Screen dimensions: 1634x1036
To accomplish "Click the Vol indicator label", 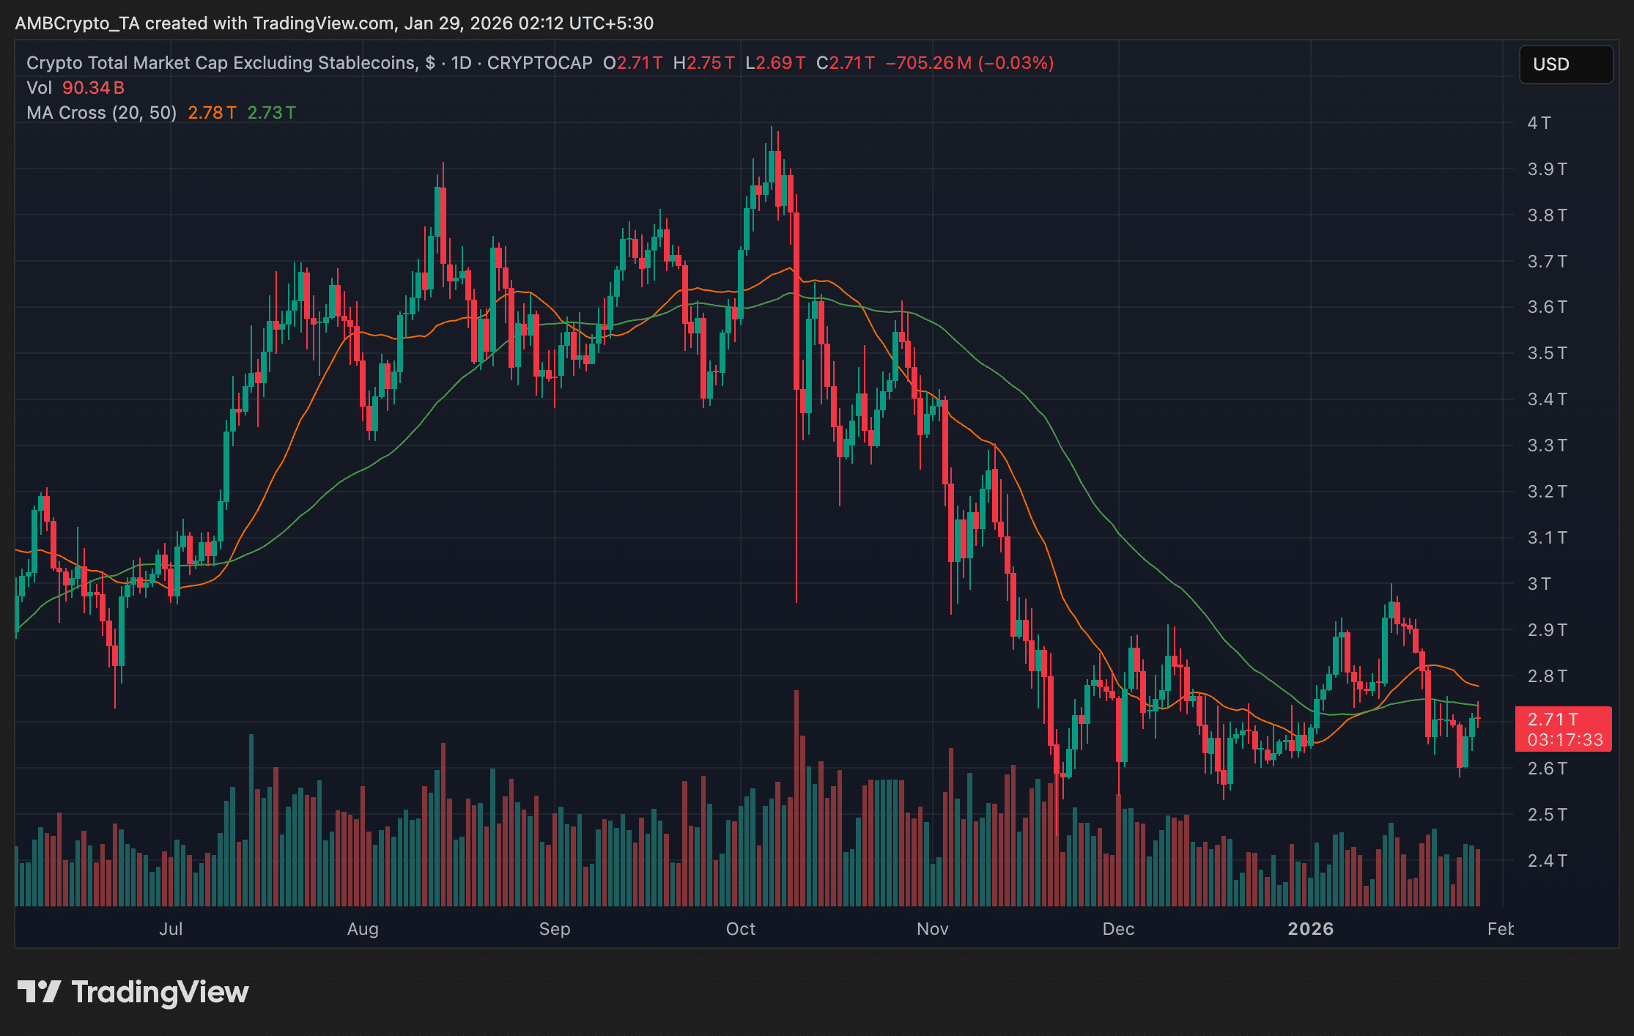I will [39, 88].
